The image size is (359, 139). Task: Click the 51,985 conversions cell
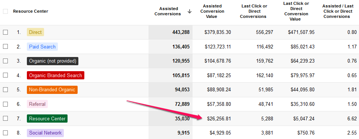point(266,89)
